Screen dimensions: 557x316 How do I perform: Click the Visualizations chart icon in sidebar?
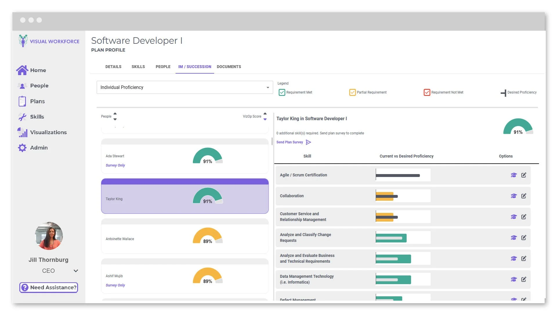click(x=22, y=132)
